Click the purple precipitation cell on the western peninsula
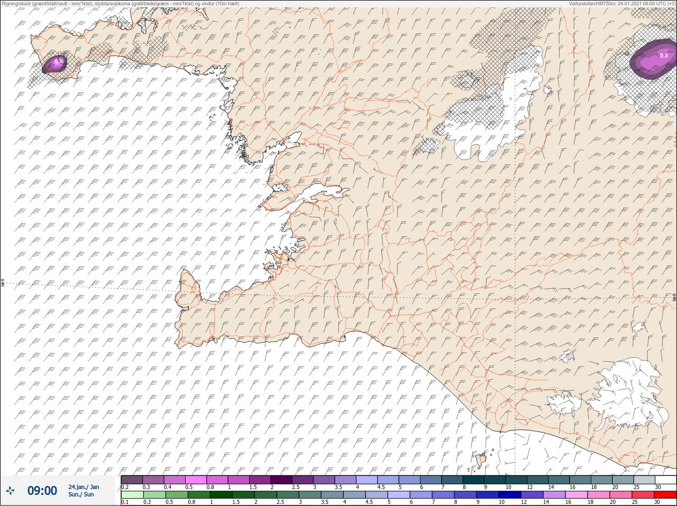 (x=55, y=63)
